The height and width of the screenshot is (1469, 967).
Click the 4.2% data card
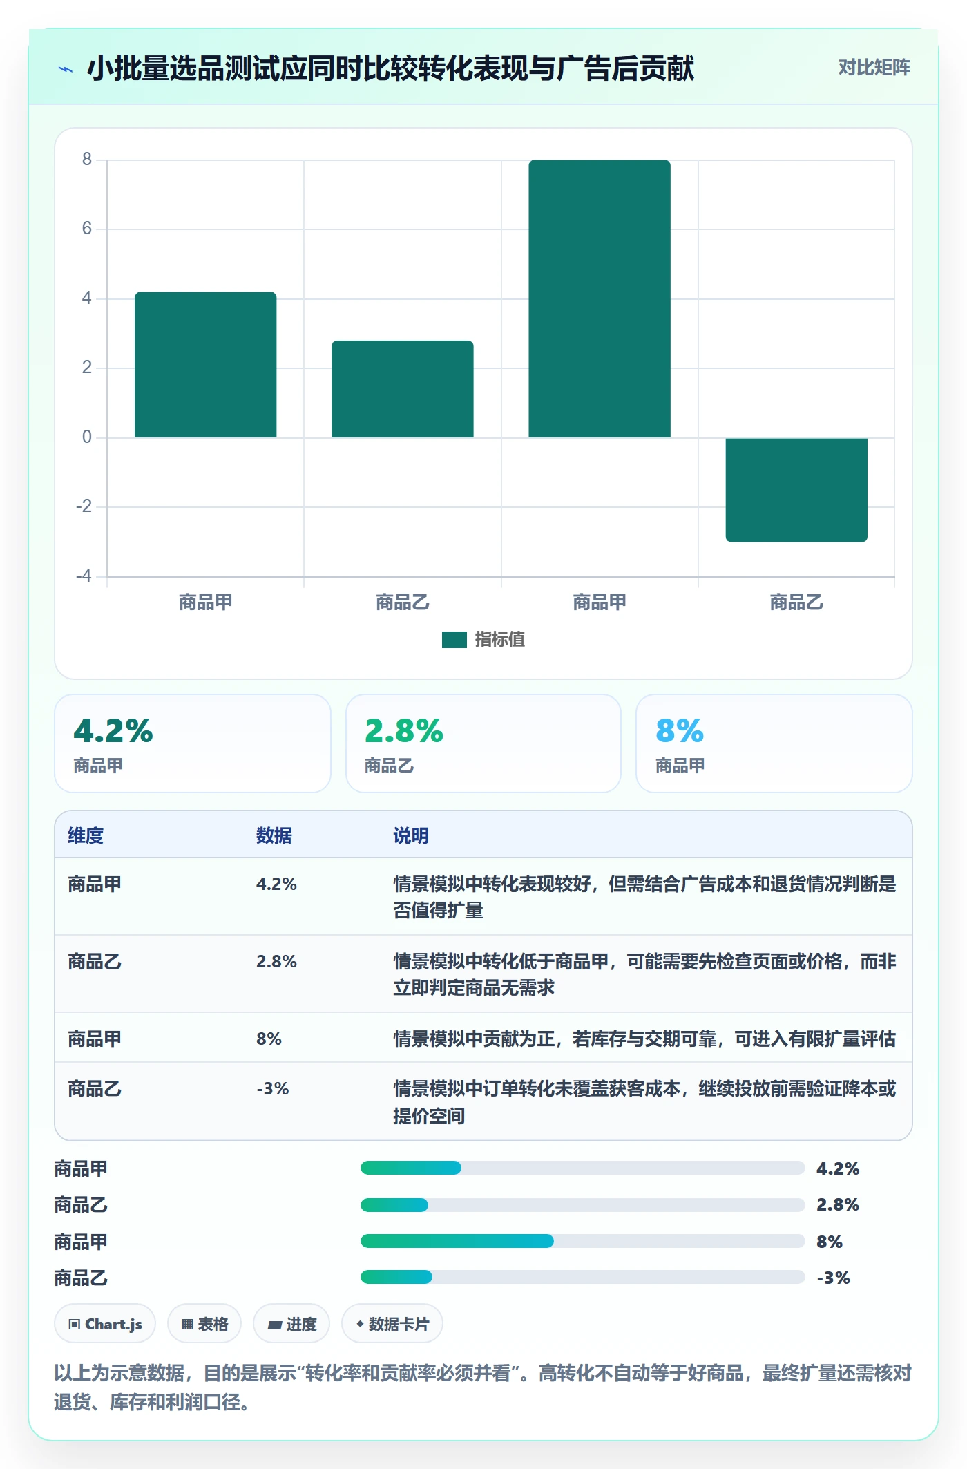pos(193,743)
